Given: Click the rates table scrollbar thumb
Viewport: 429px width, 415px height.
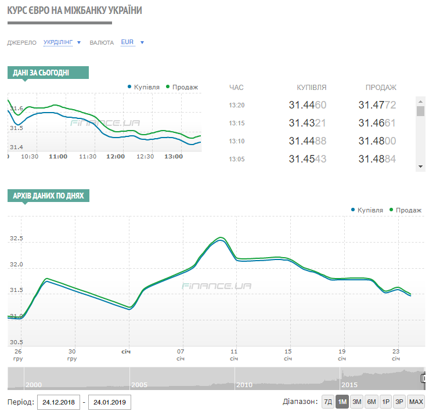Looking at the screenshot, I should 421,111.
